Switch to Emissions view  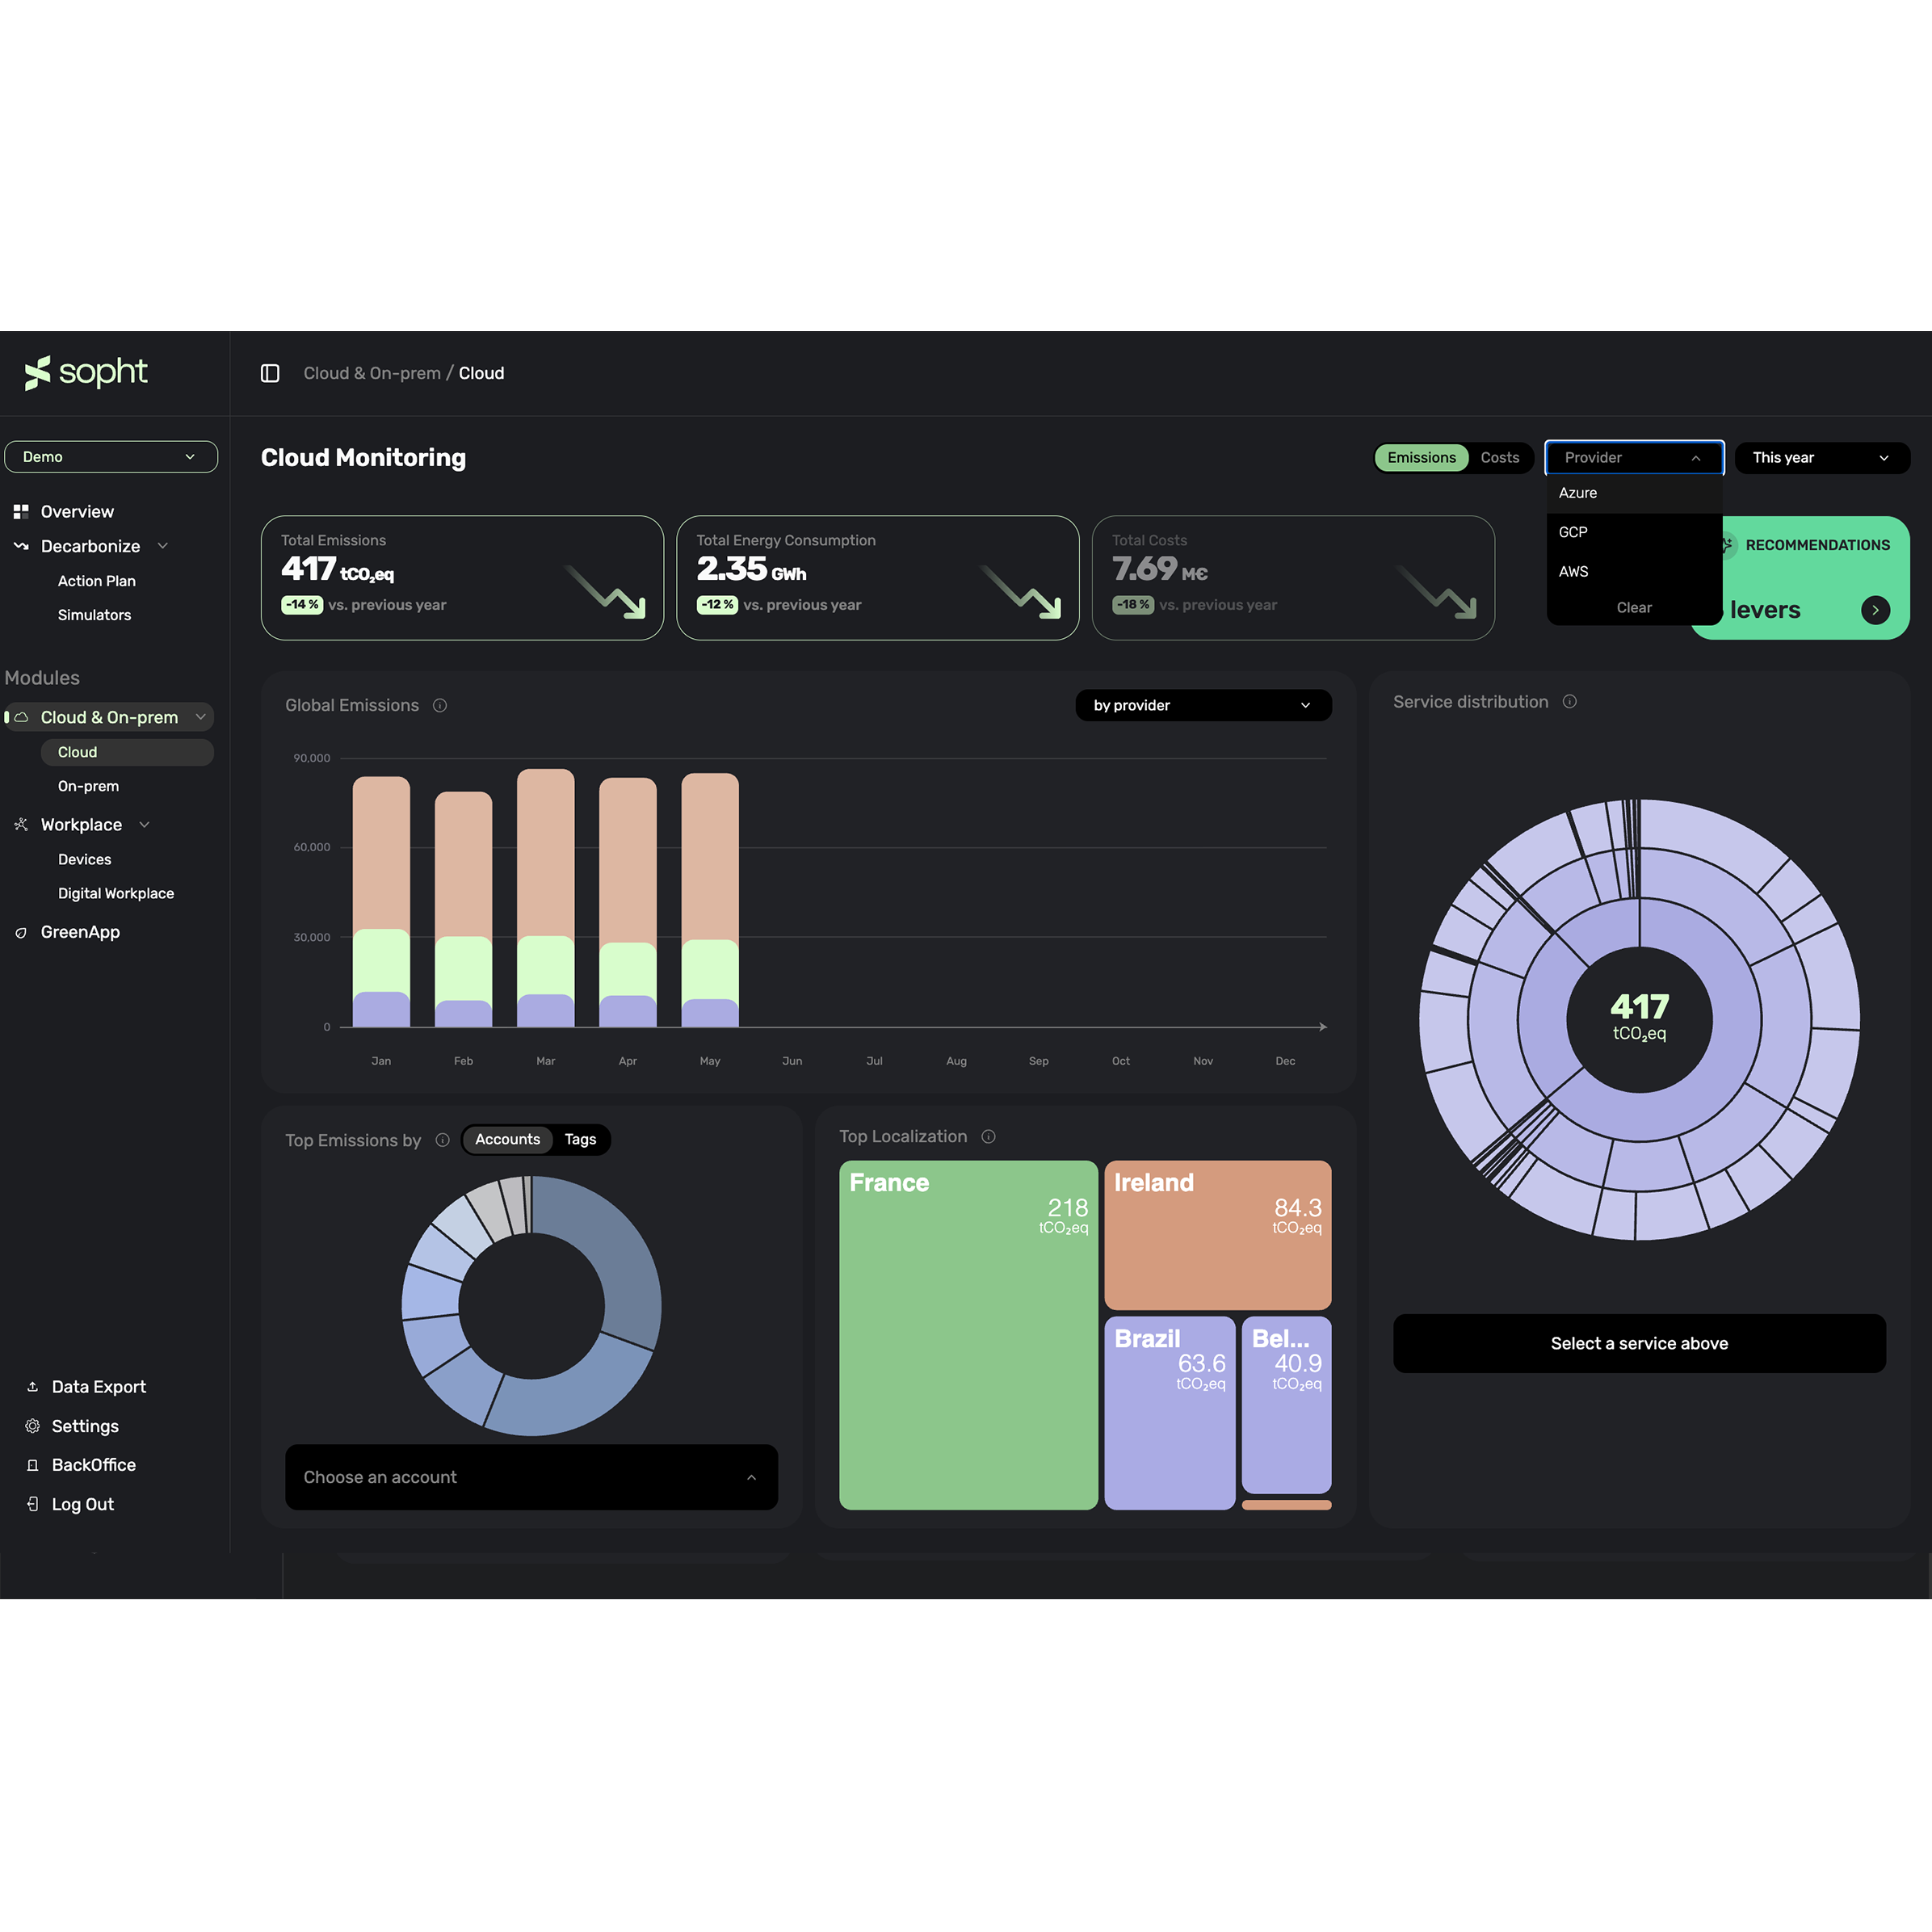[1421, 458]
